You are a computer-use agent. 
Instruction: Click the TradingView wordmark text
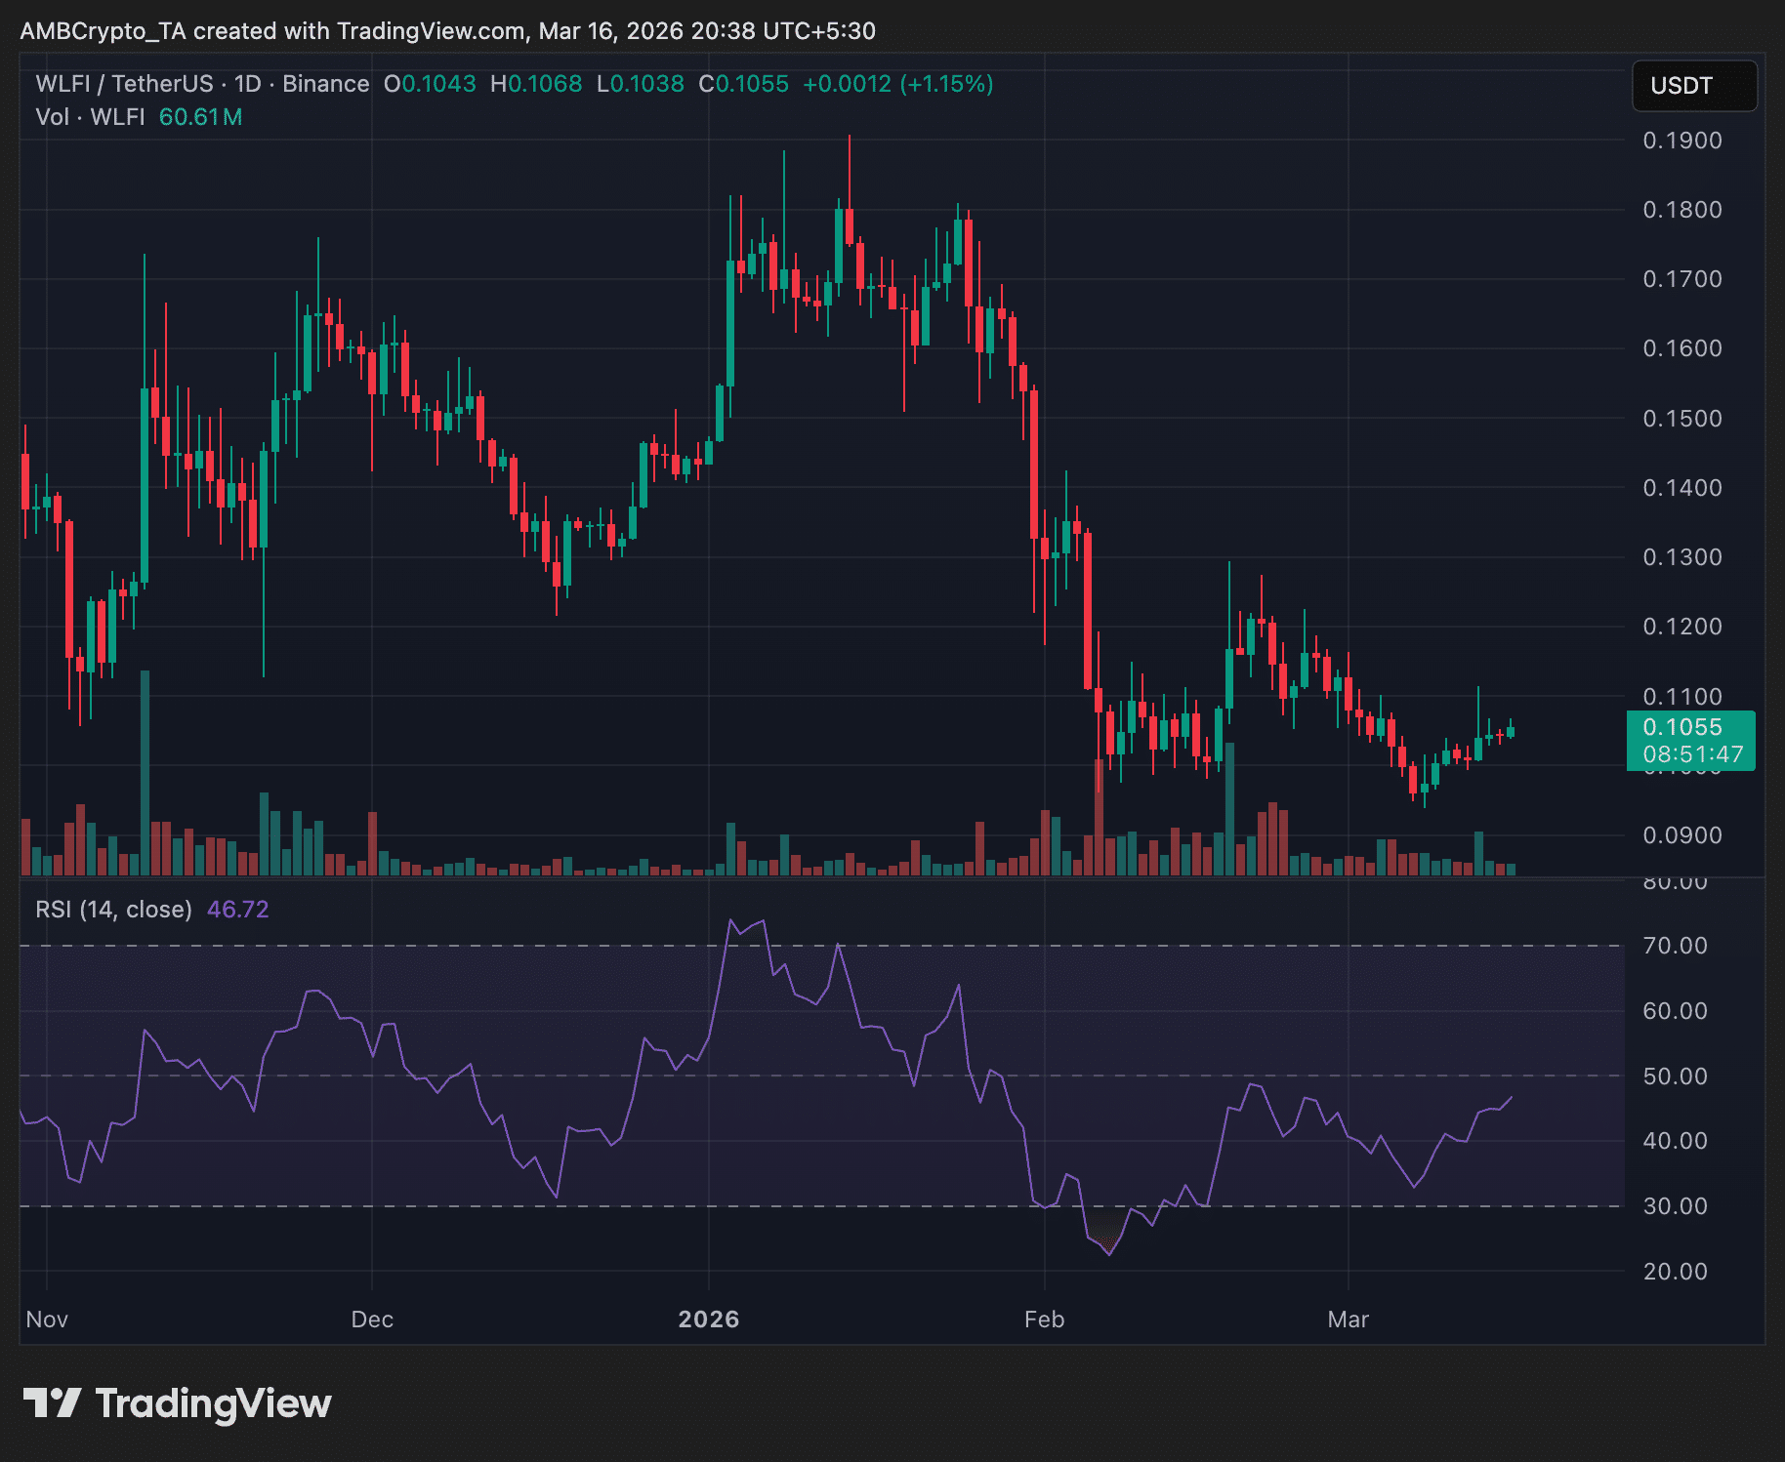(213, 1403)
